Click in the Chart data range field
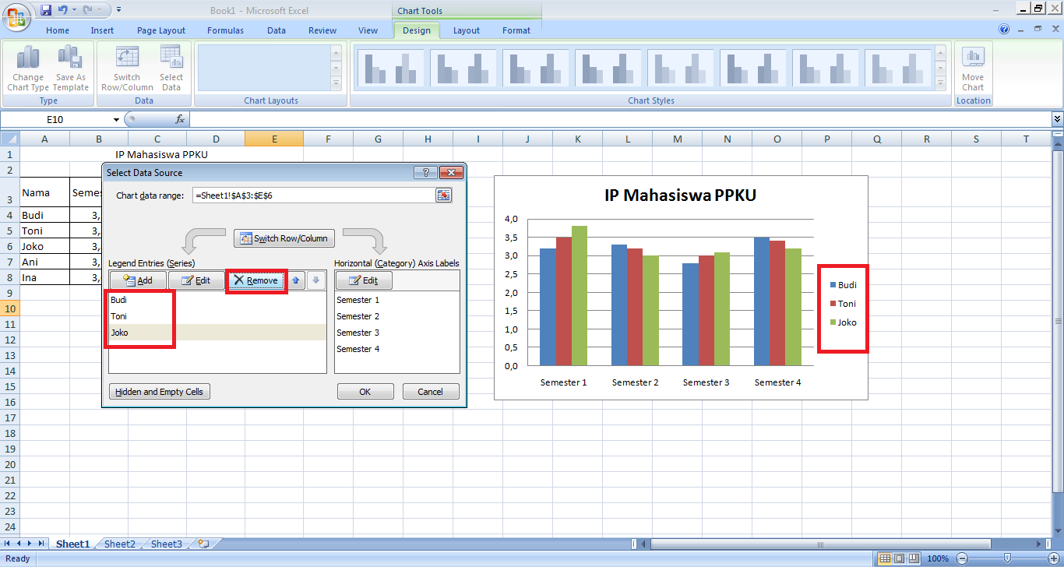The image size is (1064, 567). (x=313, y=195)
